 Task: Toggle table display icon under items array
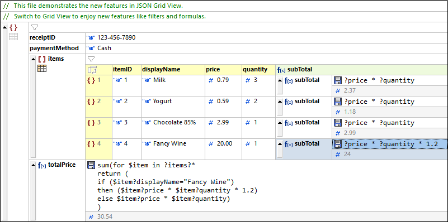(x=42, y=69)
